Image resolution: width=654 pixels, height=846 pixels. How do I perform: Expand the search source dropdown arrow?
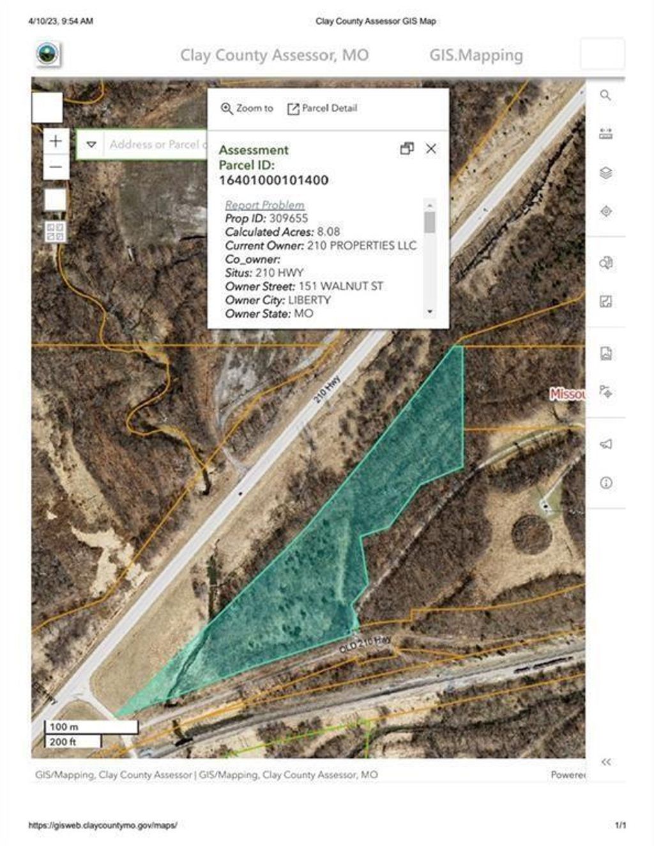point(91,144)
